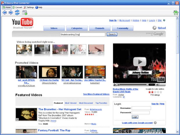Open the 02:29 video thumbnail
The height and width of the screenshot is (135, 180).
click(x=24, y=49)
